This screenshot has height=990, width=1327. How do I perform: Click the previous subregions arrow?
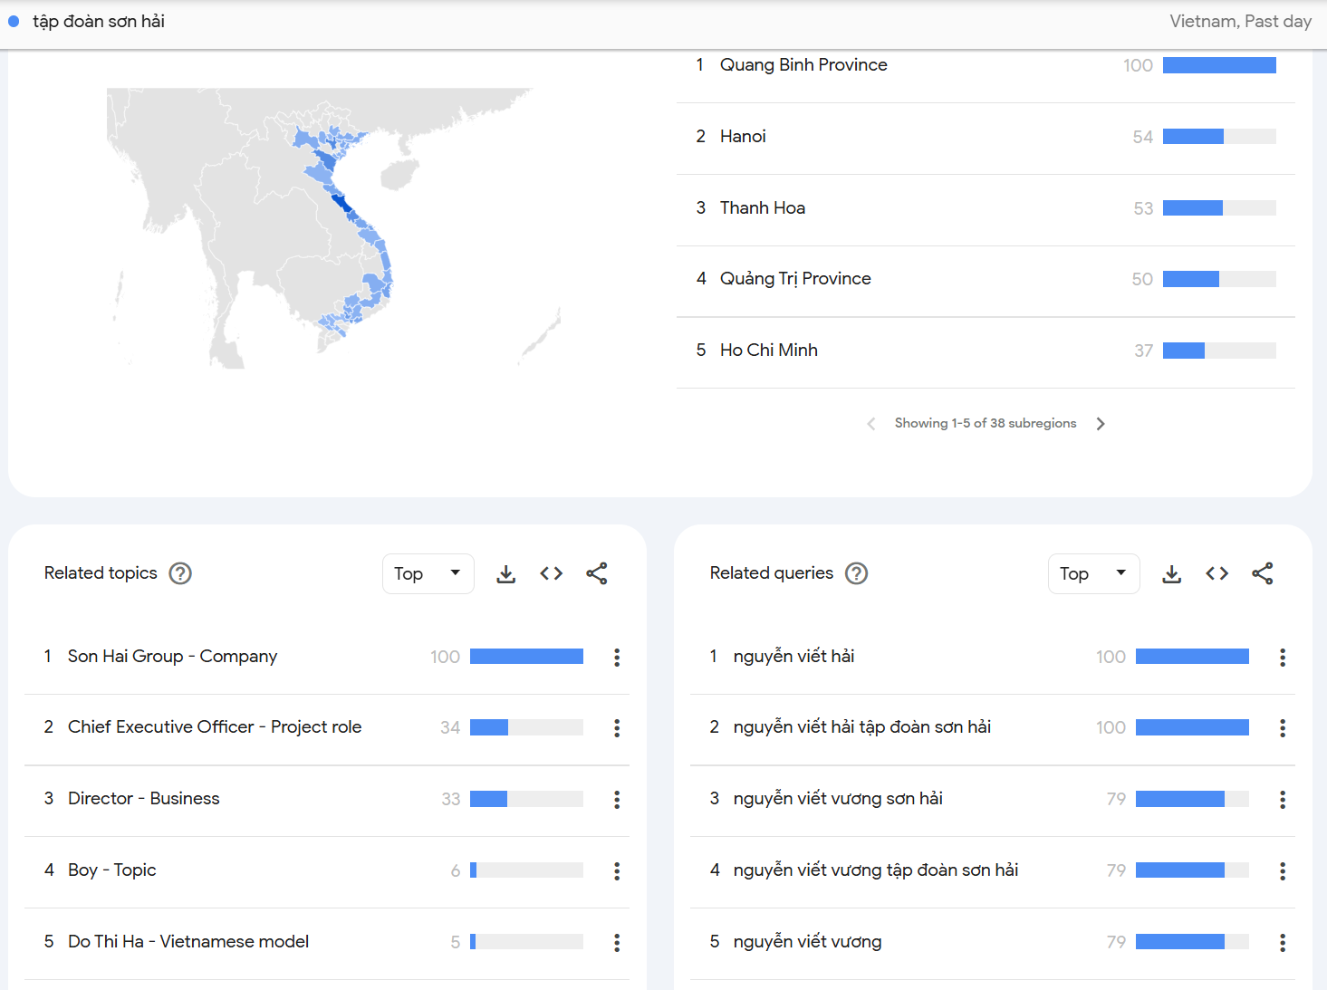pos(870,423)
